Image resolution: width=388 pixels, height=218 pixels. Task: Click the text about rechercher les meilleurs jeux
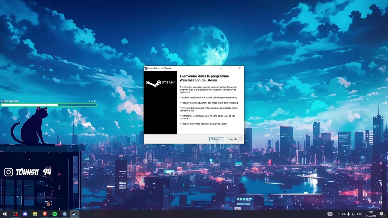208,117
